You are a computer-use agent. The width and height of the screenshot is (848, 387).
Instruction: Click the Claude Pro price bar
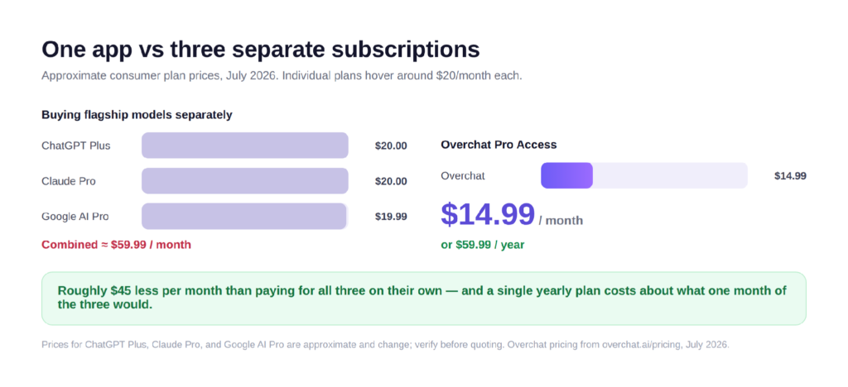pyautogui.click(x=244, y=181)
